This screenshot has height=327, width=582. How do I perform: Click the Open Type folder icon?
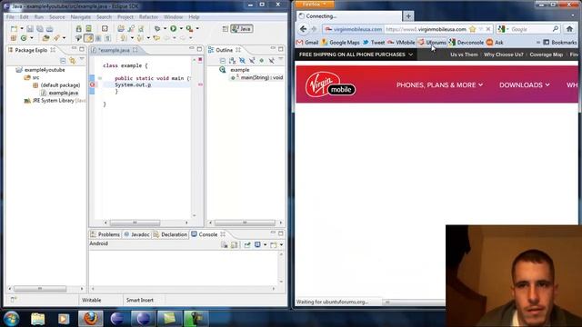pyautogui.click(x=45, y=38)
